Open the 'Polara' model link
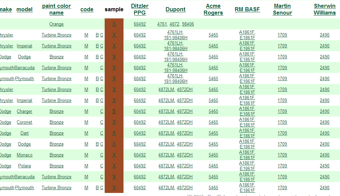 pos(25,166)
